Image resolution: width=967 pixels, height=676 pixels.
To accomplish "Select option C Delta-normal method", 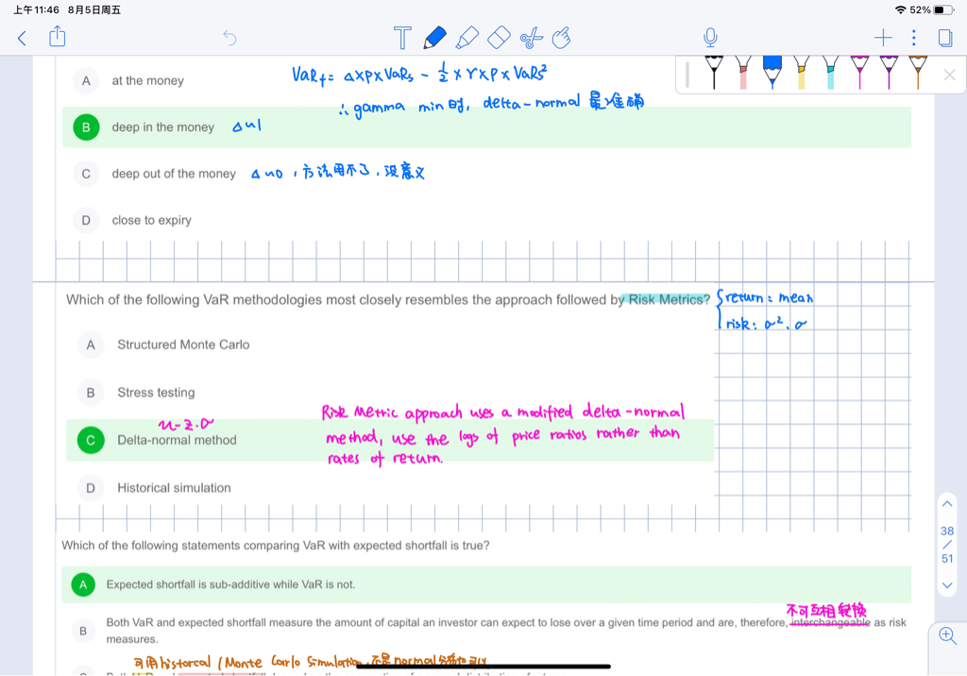I will (91, 440).
